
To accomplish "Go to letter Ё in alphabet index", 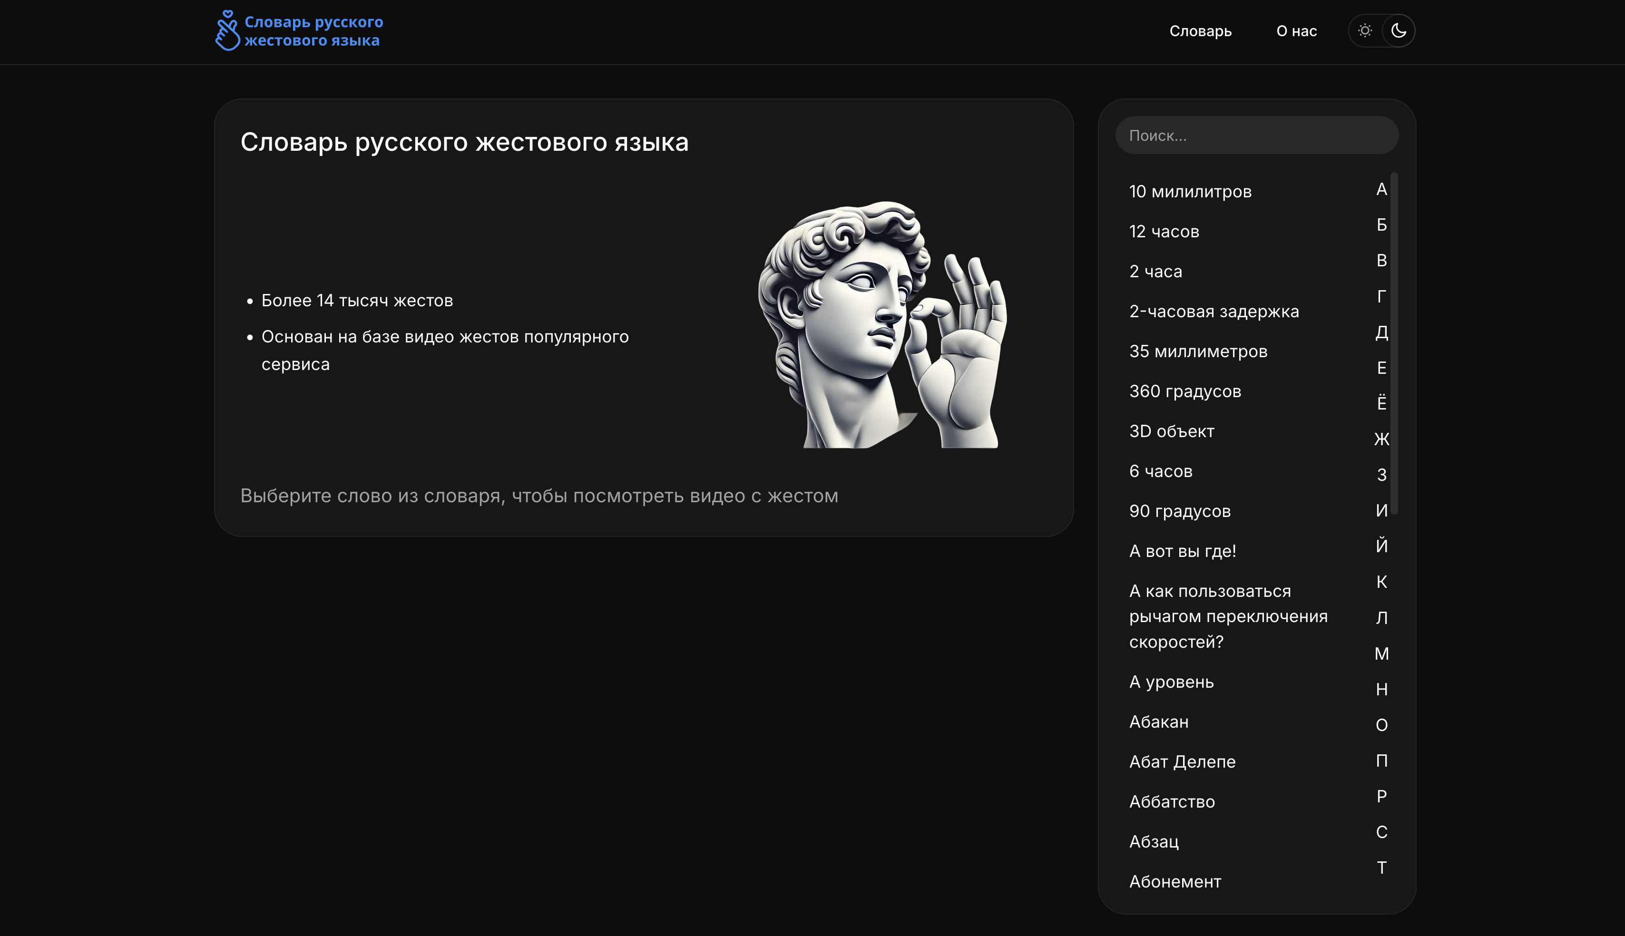I will pyautogui.click(x=1381, y=402).
